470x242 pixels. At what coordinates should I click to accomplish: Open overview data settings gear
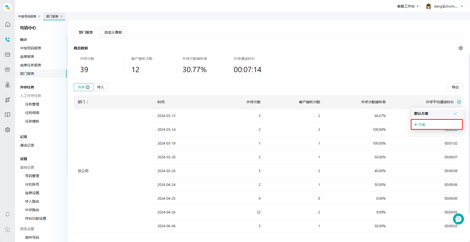(461, 48)
